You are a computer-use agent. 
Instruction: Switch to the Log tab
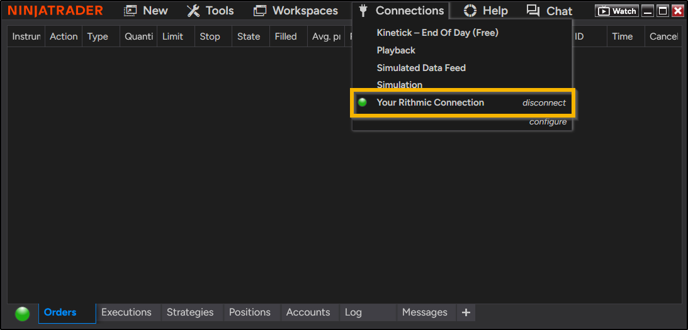click(368, 312)
